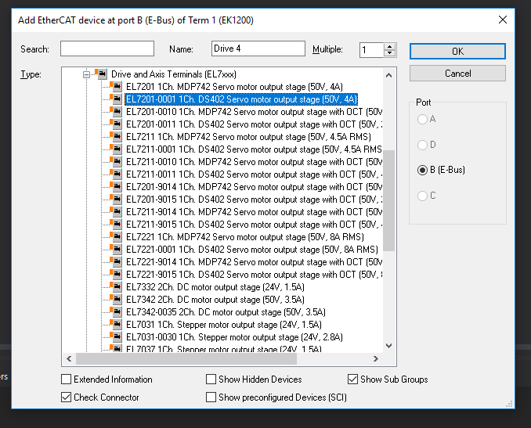Select EL7342 2Ch. DC motor (50V, 3.5A)
Image resolution: width=531 pixels, height=428 pixels.
(x=215, y=300)
